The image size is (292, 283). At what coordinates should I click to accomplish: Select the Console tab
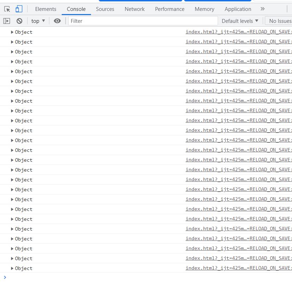[x=76, y=9]
